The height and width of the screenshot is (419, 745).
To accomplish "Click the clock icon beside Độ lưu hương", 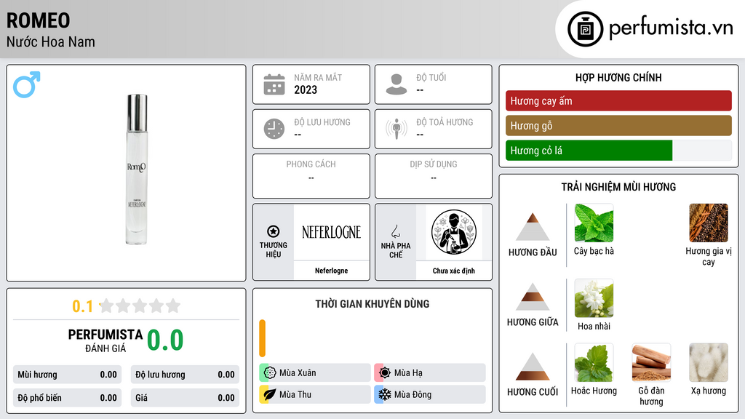I will (274, 129).
